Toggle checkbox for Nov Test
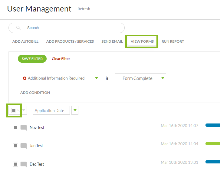The width and height of the screenshot is (220, 171). pos(15,128)
